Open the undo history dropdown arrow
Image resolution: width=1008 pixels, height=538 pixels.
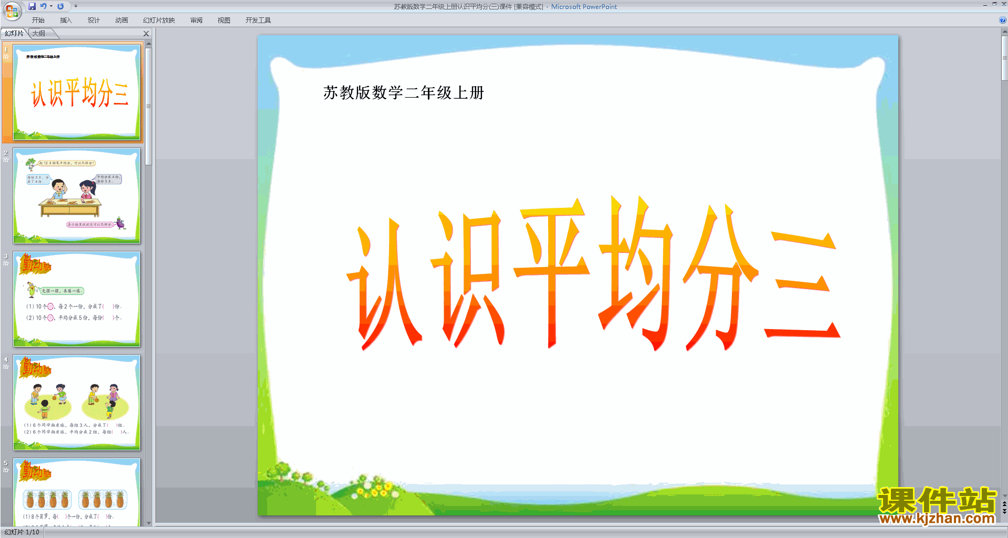pyautogui.click(x=51, y=6)
